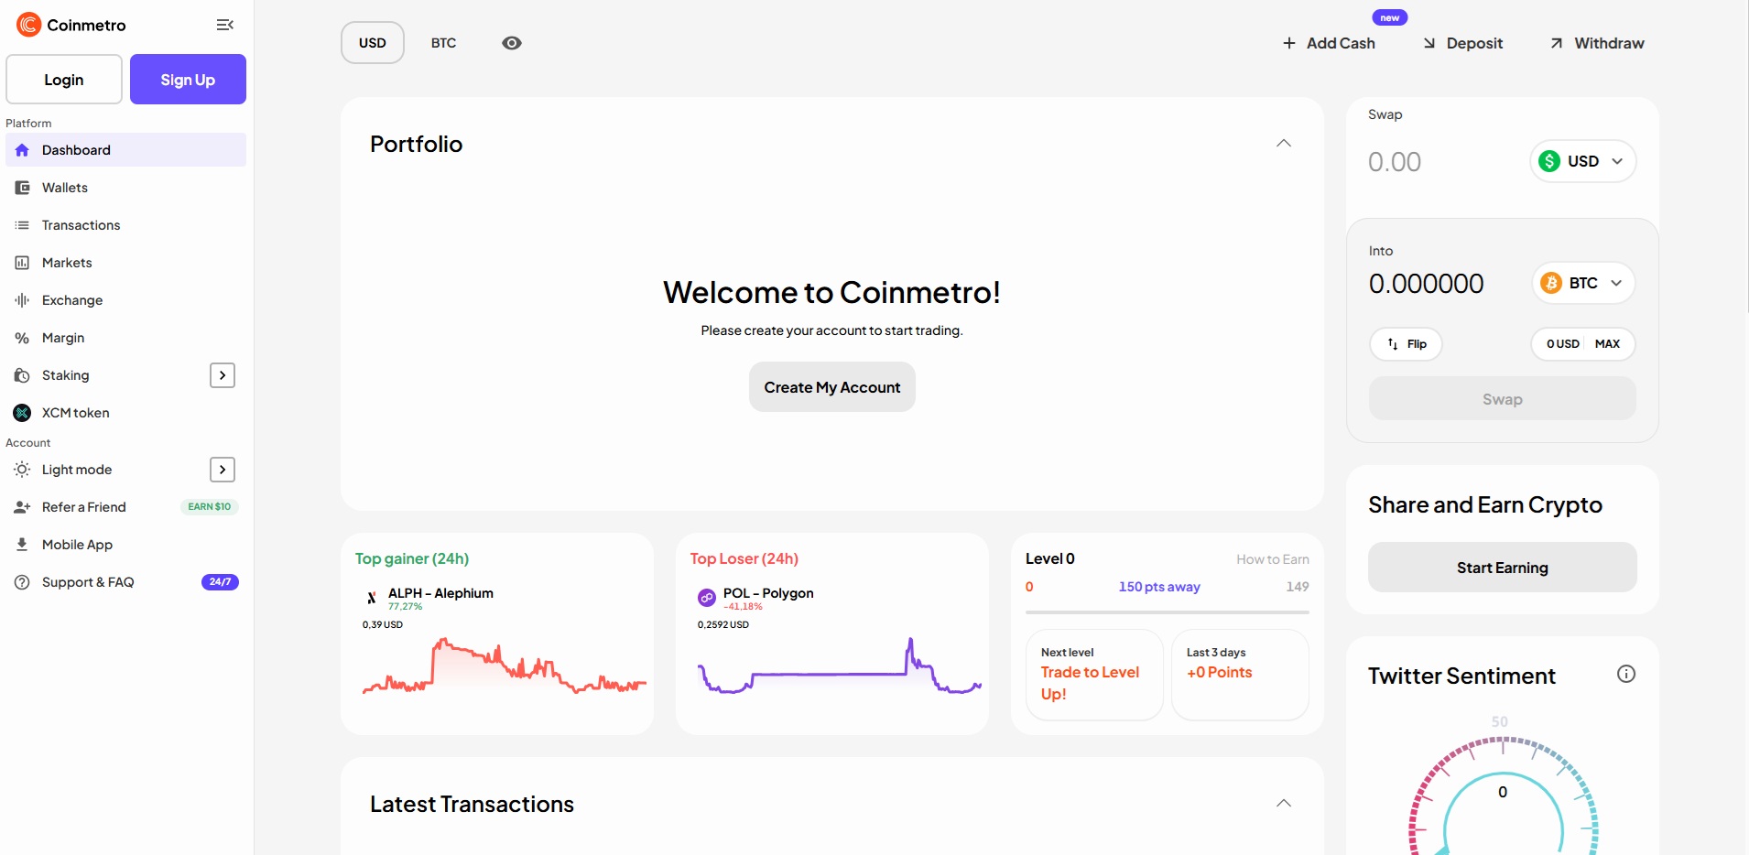The width and height of the screenshot is (1749, 855).
Task: Open the Exchange page
Action: click(126, 300)
